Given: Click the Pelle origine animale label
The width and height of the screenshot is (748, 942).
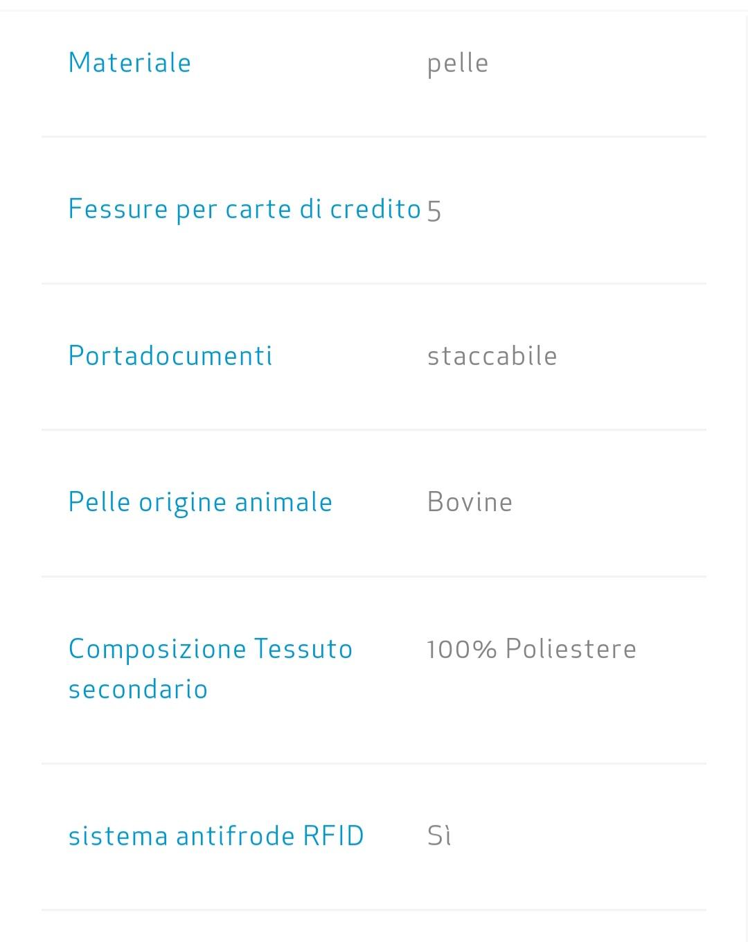Looking at the screenshot, I should (200, 502).
